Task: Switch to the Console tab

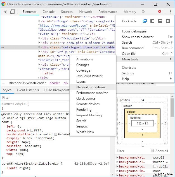Action: click(x=48, y=12)
